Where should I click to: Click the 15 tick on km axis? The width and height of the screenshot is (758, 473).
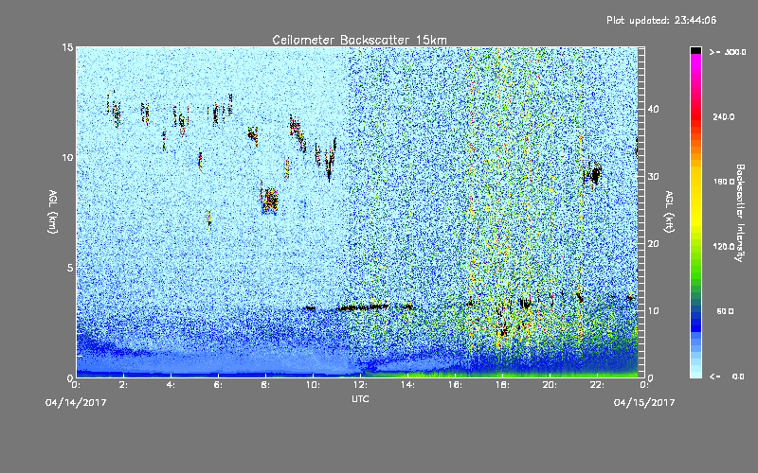tap(67, 47)
